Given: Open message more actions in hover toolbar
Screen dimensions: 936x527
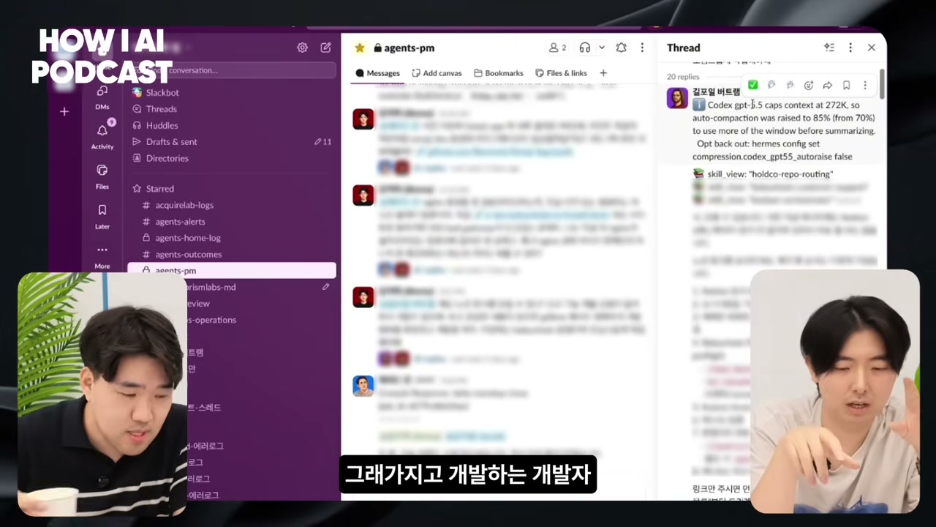Looking at the screenshot, I should [865, 86].
